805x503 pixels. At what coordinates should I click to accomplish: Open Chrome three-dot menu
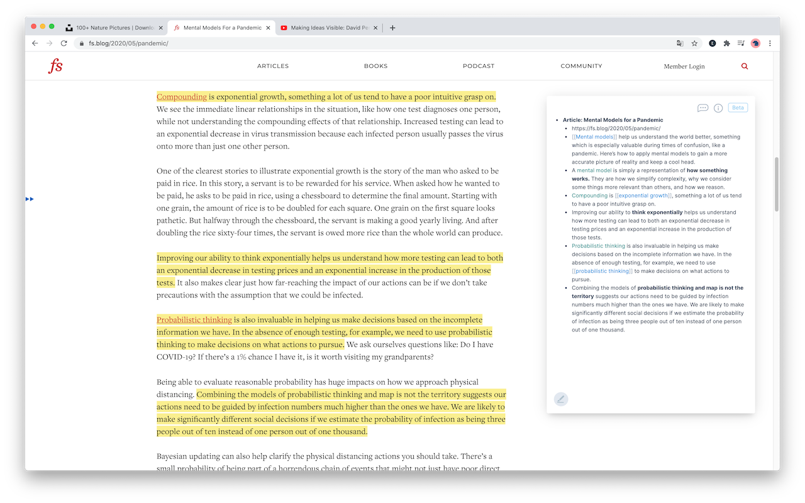[x=770, y=43]
